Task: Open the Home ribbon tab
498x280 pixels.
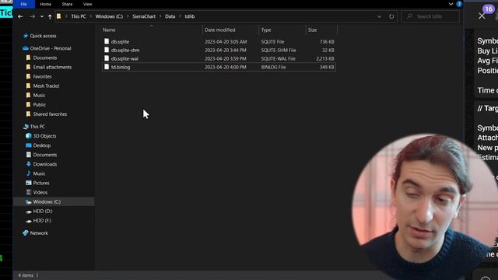Action: point(45,4)
